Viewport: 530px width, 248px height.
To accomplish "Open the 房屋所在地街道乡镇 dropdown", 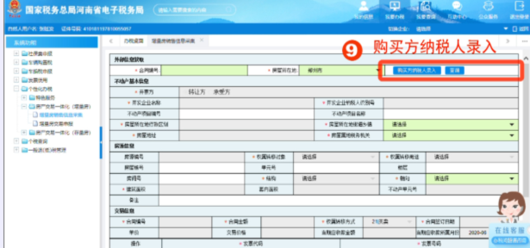I will point(451,124).
